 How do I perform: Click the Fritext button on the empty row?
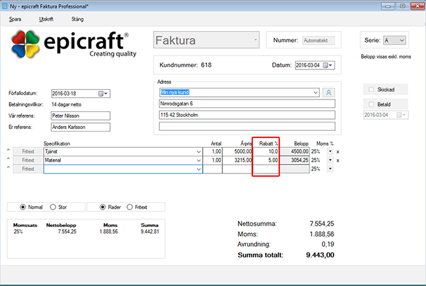(x=28, y=169)
